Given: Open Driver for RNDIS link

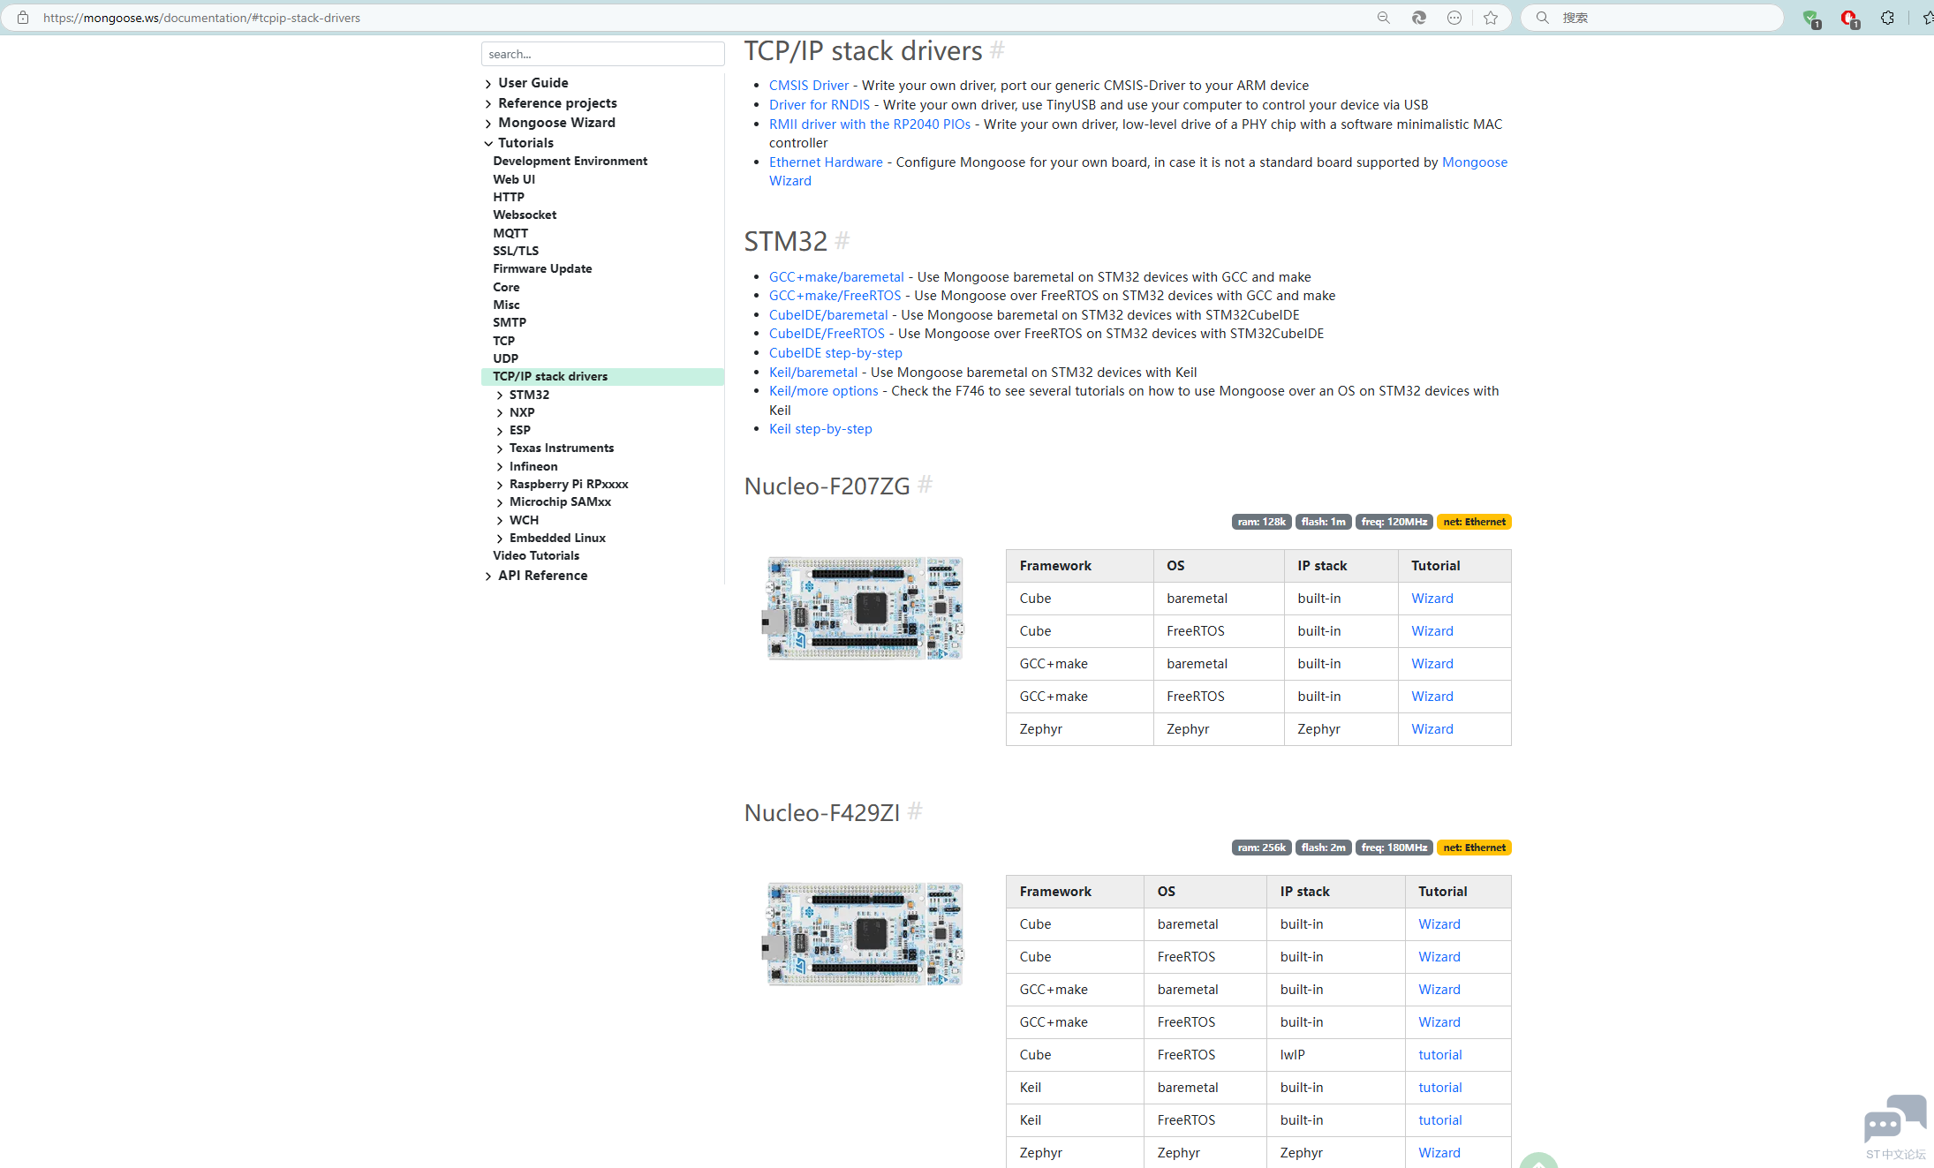Looking at the screenshot, I should (x=820, y=105).
